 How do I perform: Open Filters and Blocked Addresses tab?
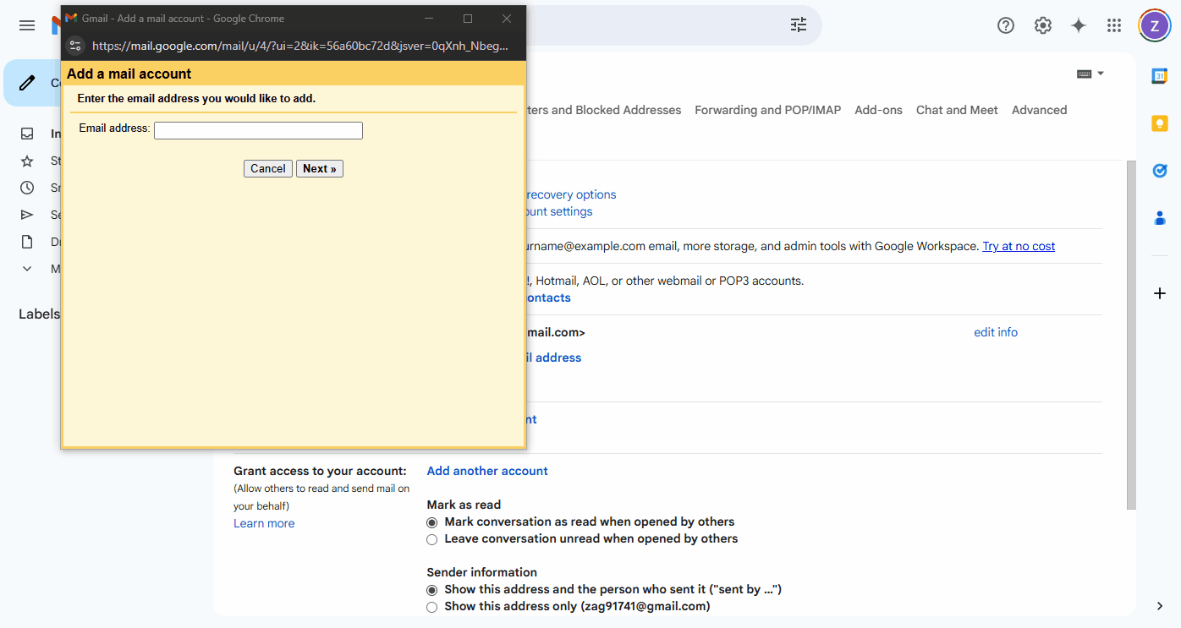tap(604, 110)
